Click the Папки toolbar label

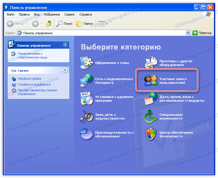pyautogui.click(x=88, y=24)
